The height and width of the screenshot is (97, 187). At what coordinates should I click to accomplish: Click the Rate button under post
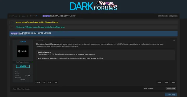click(x=56, y=82)
